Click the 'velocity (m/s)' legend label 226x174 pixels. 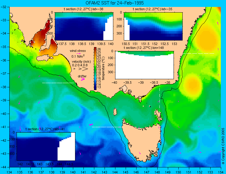point(81,62)
